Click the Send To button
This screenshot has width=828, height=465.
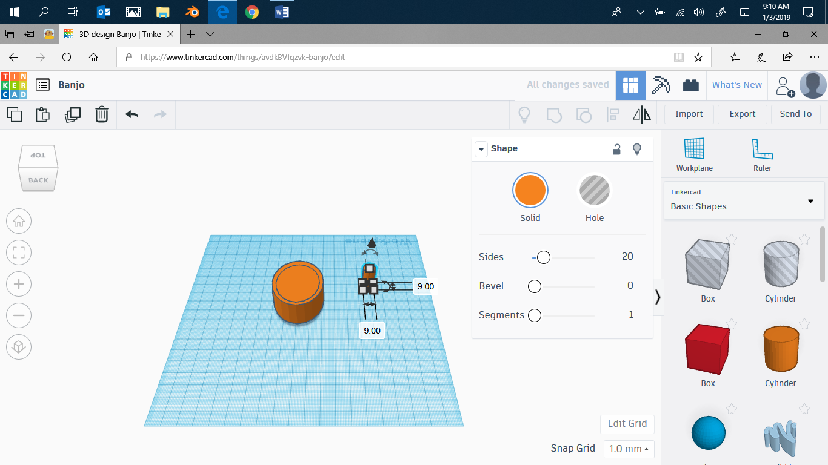coord(795,114)
